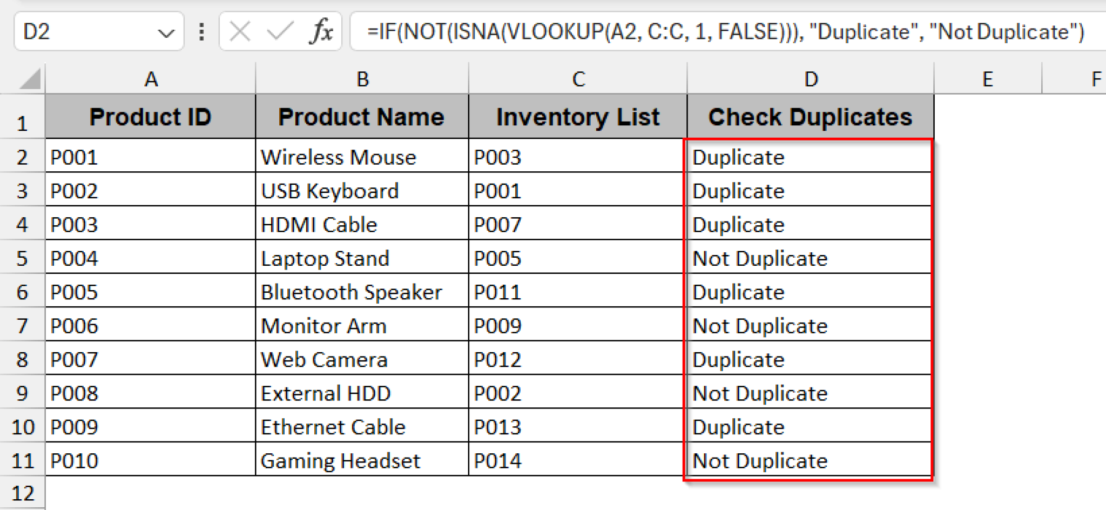Select the Check Duplicates header cell
Image resolution: width=1106 pixels, height=510 pixels.
[810, 116]
